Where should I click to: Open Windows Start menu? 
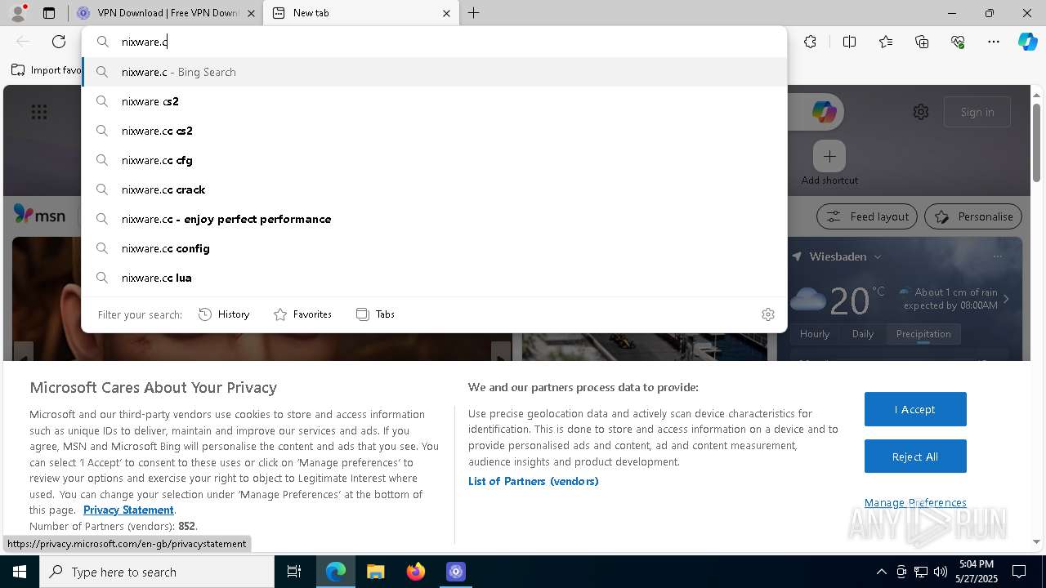pyautogui.click(x=20, y=572)
